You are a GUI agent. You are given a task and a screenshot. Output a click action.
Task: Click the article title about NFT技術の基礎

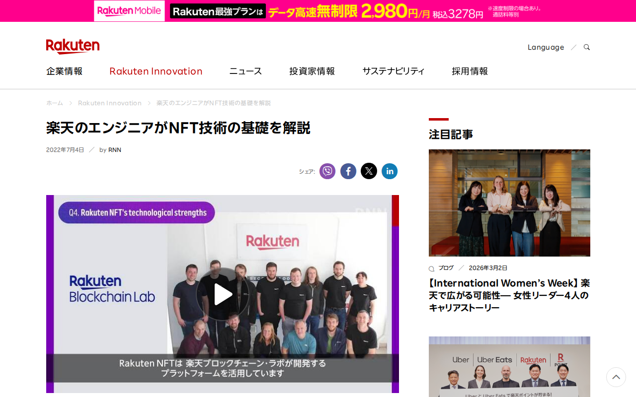pos(178,128)
